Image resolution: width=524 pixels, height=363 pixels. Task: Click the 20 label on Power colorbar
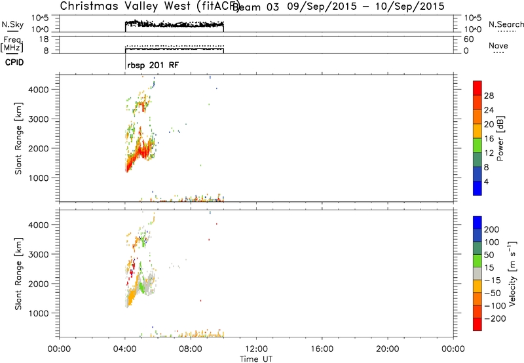click(489, 124)
